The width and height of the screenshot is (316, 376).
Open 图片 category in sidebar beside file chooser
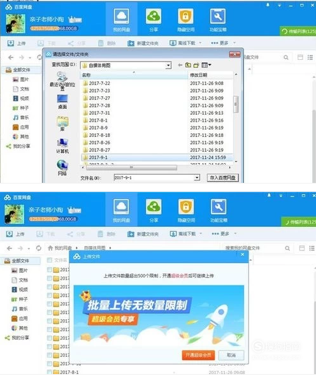click(x=21, y=80)
